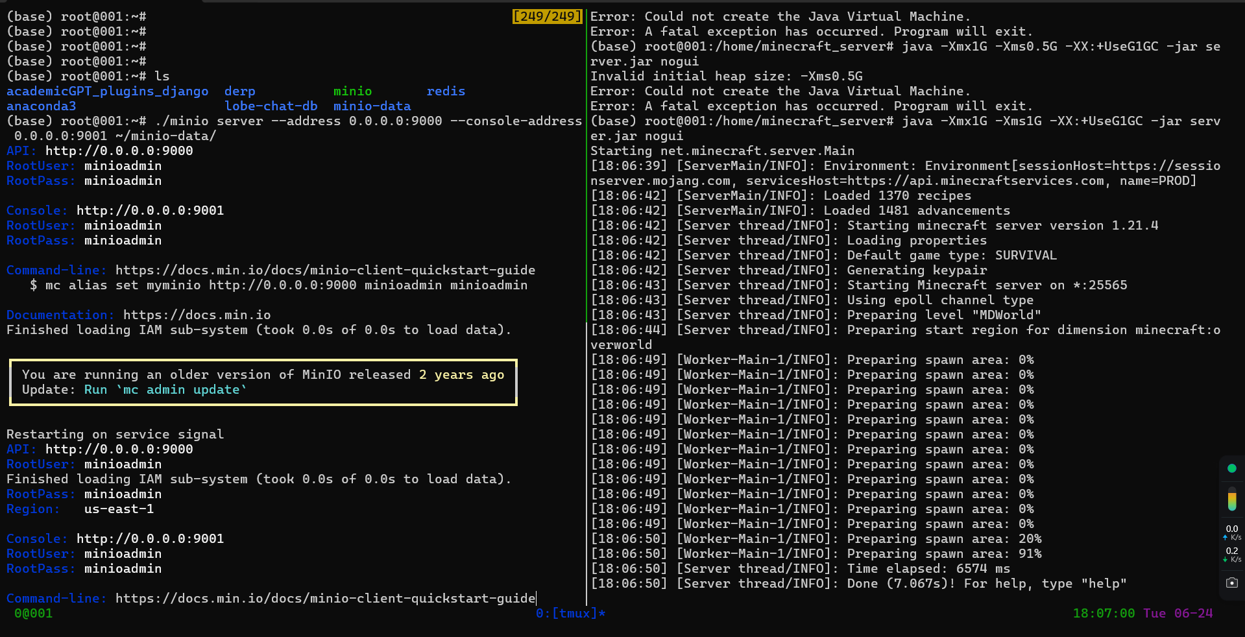Click the 'Preparing level "MDWorld"' log line
Viewport: 1245px width, 637px height.
pyautogui.click(x=816, y=315)
